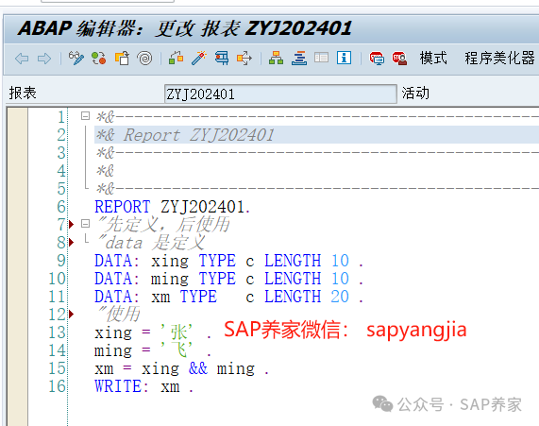Click the comment '"先定义, 后使用'
539x426 pixels.
163,225
